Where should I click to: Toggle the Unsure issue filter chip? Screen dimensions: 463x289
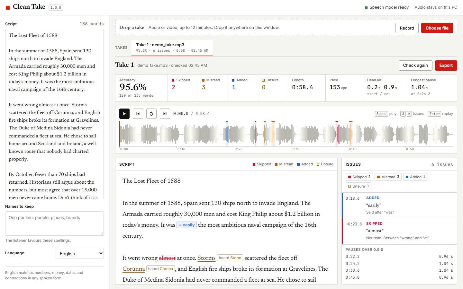pos(359,186)
